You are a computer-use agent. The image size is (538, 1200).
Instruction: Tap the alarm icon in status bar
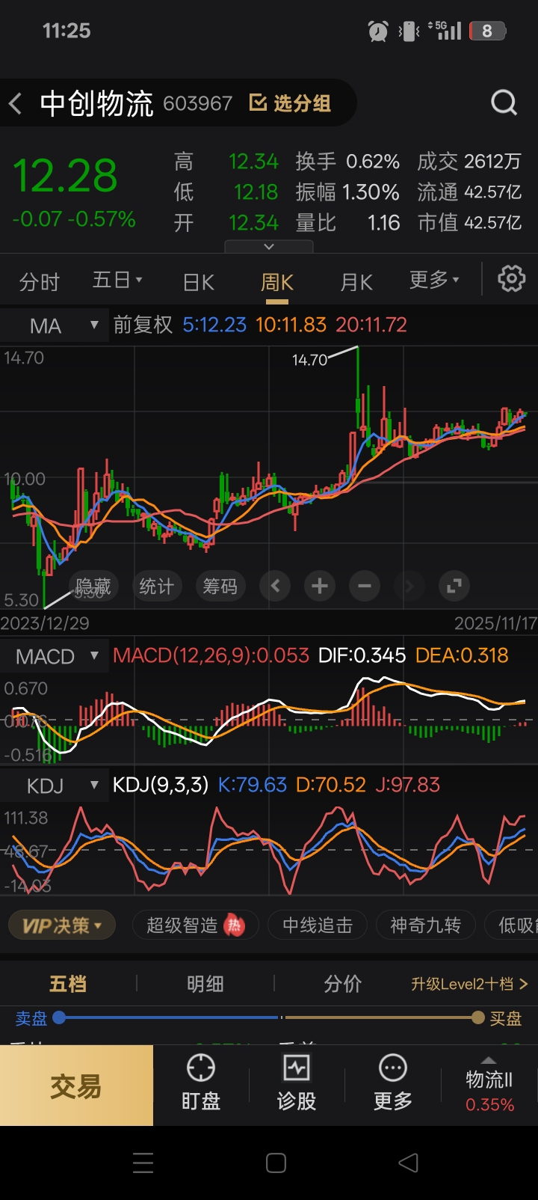[x=378, y=31]
